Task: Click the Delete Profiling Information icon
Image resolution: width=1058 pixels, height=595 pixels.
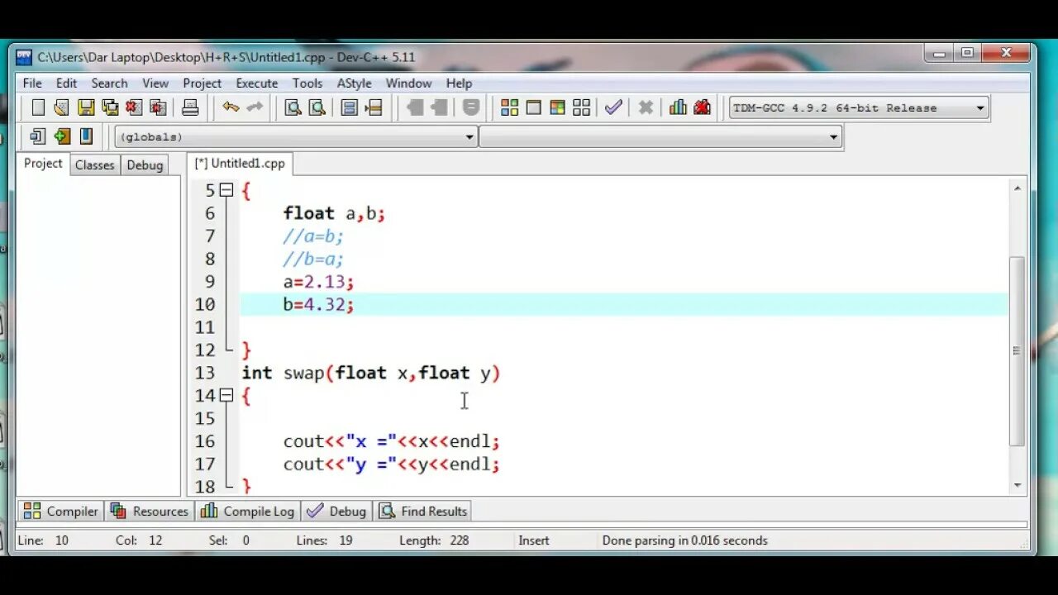Action: pyautogui.click(x=702, y=107)
